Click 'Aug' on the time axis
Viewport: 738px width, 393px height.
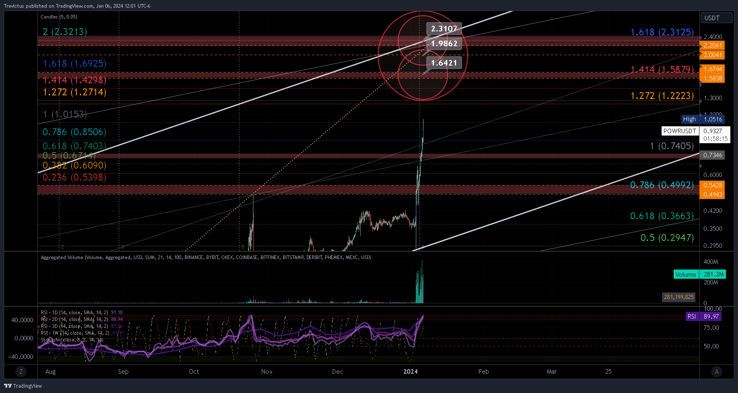click(x=51, y=372)
